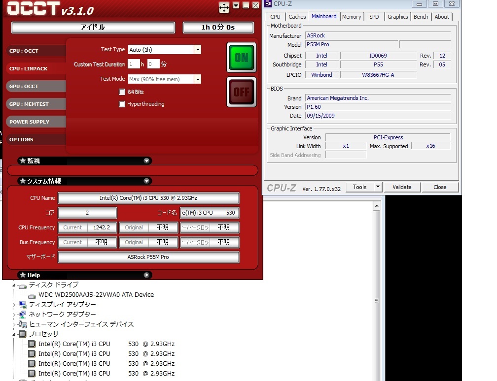The height and width of the screenshot is (381, 497).
Task: Select WDC WD2500AAJS-22VWA0 ATA Device entry
Action: coord(96,294)
